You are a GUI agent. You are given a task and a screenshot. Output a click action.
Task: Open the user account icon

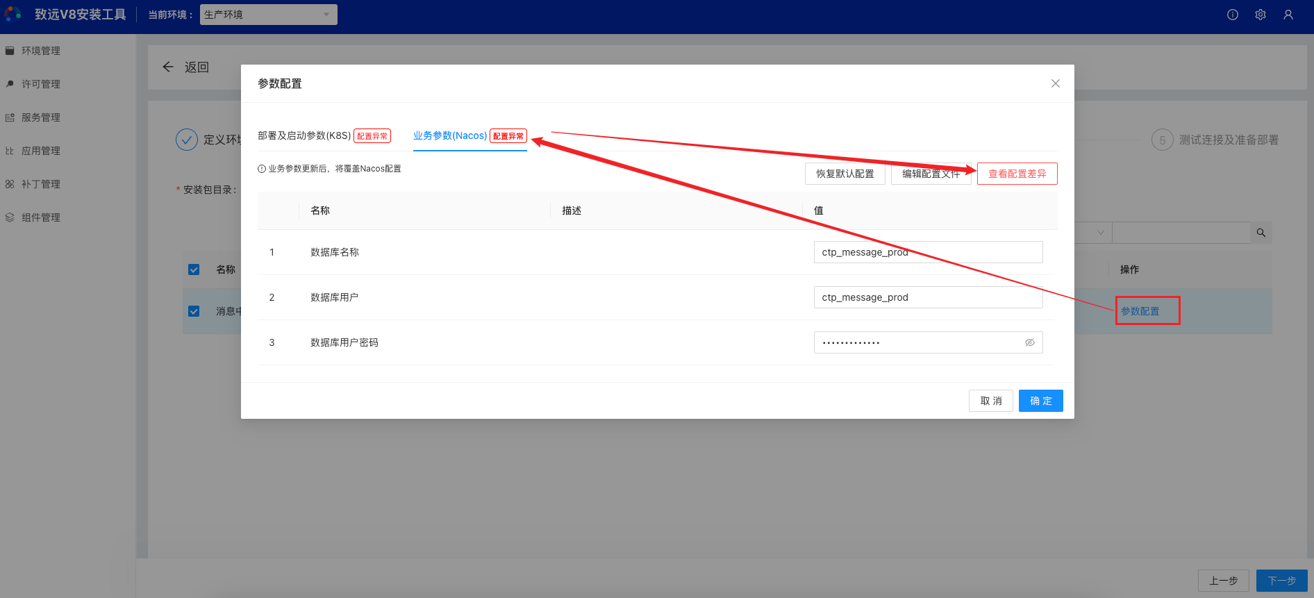coord(1288,15)
